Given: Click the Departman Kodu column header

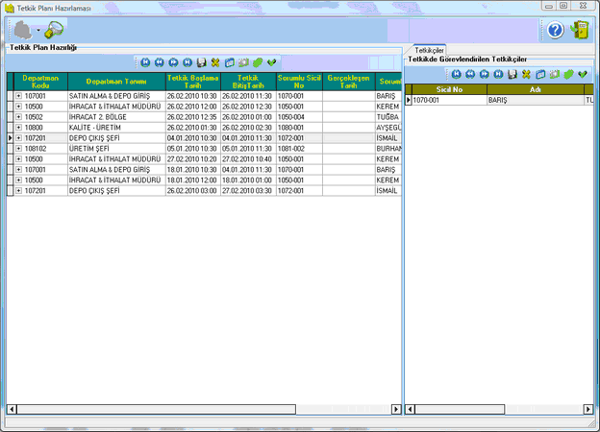Looking at the screenshot, I should (40, 82).
